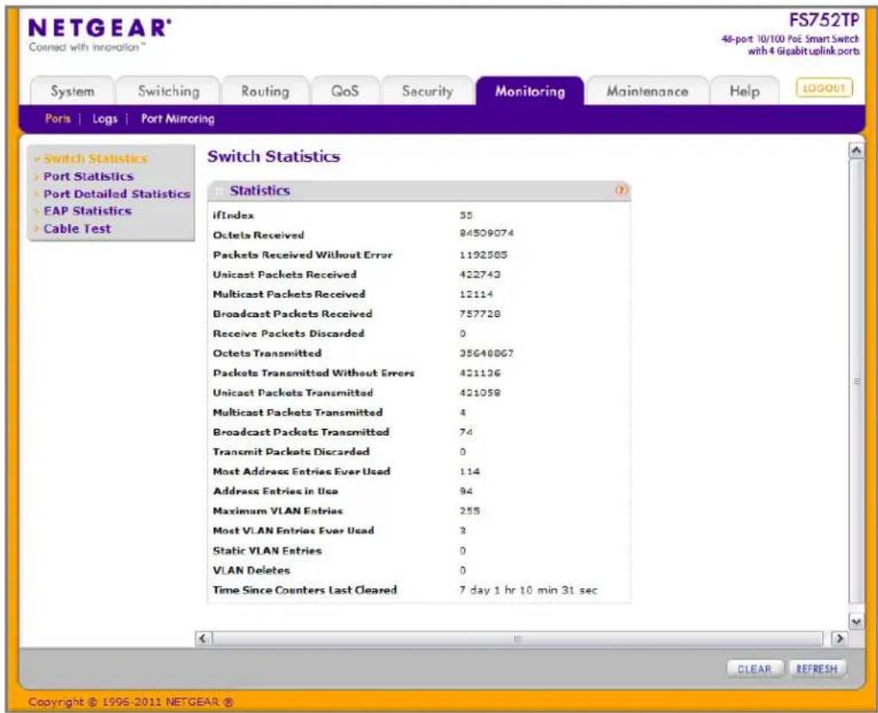Open the Maintenance tab
The width and height of the screenshot is (878, 713).
646,90
